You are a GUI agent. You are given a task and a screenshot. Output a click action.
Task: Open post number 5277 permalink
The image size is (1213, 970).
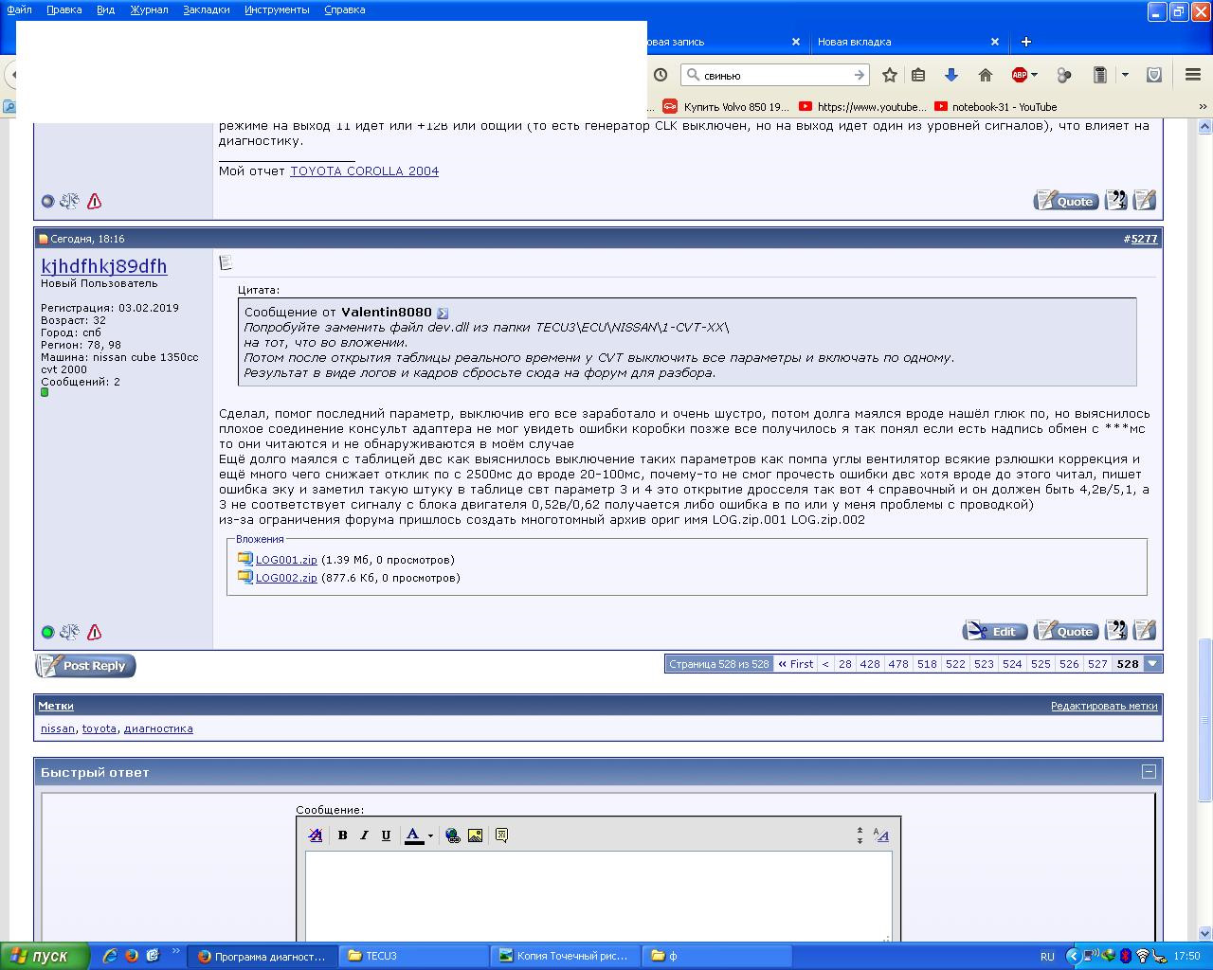1144,239
